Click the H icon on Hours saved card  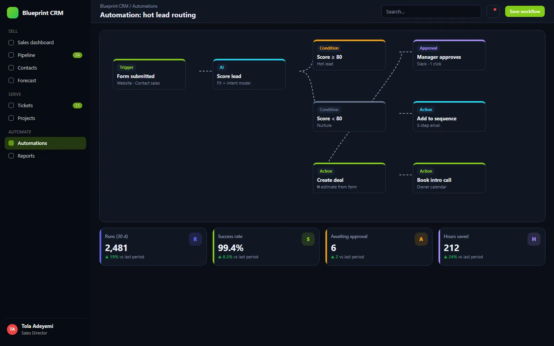[x=534, y=239]
